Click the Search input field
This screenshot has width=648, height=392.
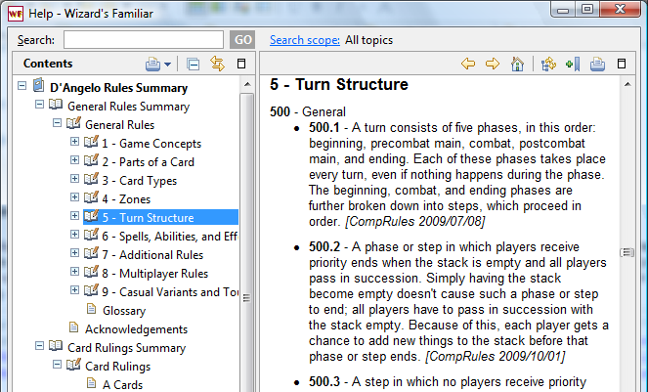tap(144, 40)
